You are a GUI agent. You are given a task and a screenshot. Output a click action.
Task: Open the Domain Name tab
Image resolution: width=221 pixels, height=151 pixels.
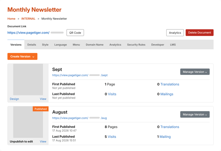[95, 44]
